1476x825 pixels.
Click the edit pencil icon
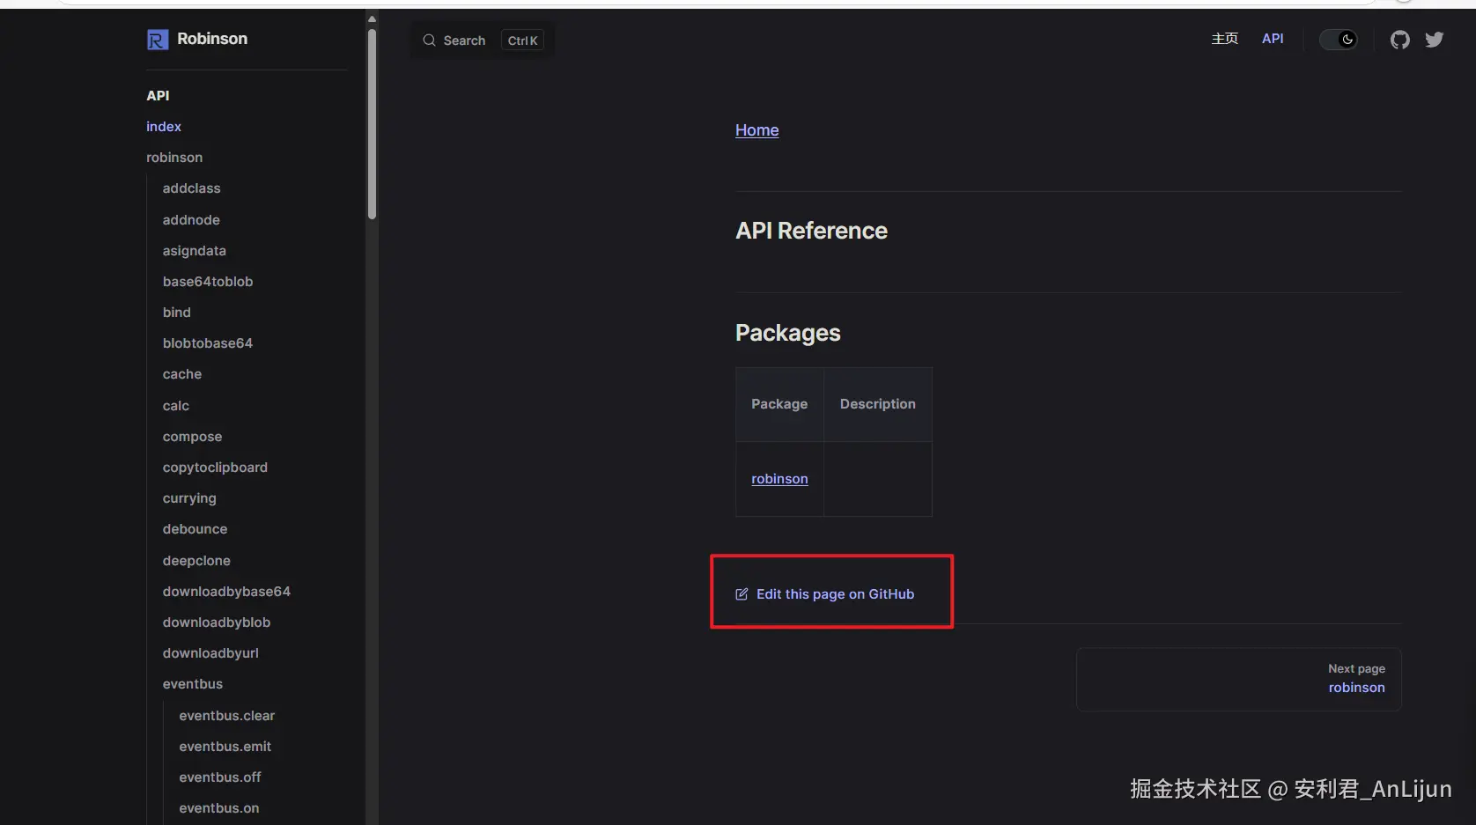pyautogui.click(x=742, y=594)
